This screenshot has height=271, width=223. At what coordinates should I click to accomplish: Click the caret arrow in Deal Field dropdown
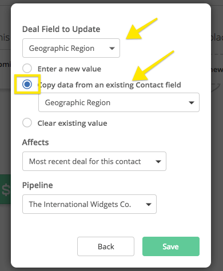(x=112, y=49)
